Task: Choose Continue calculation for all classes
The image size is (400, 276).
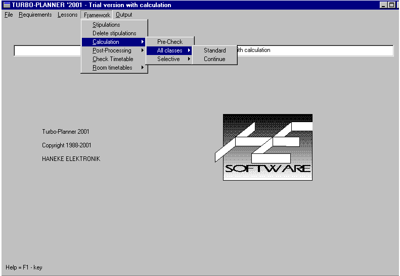Action: (x=215, y=59)
